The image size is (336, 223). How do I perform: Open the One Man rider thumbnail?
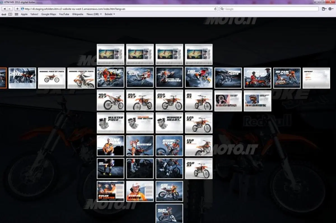pyautogui.click(x=111, y=146)
